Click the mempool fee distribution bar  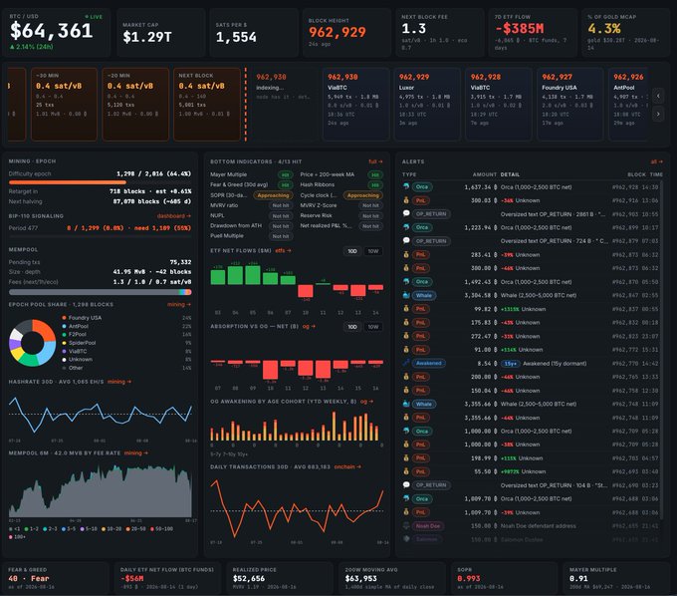100,292
